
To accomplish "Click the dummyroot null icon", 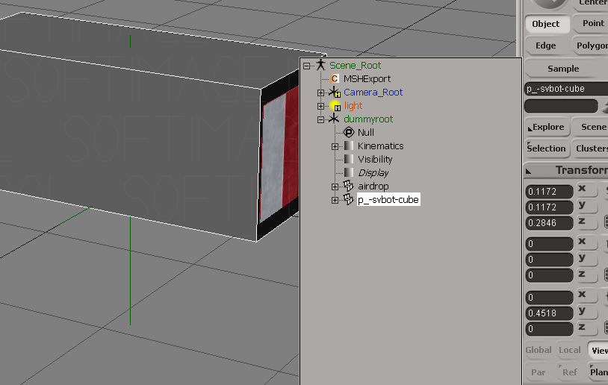I will (x=334, y=119).
